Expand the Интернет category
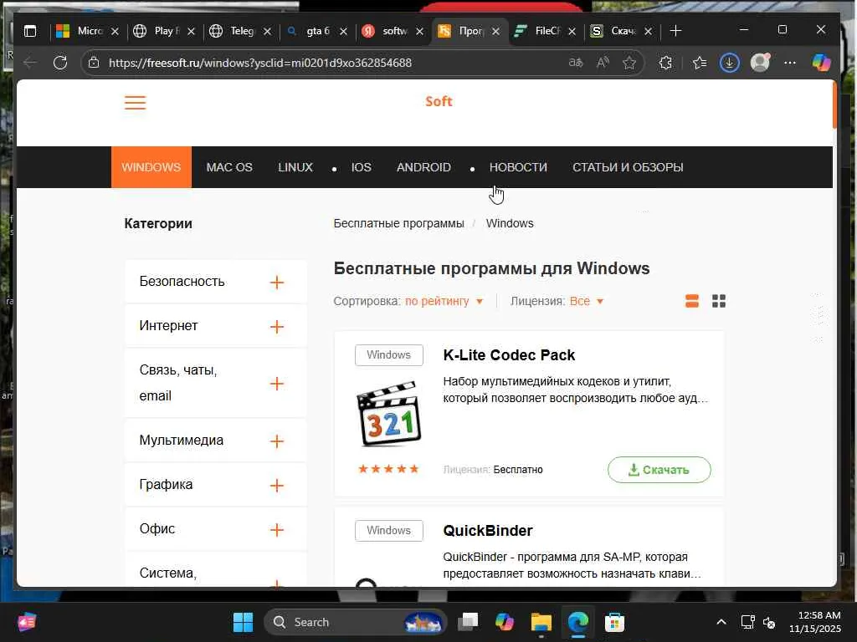Screen dimensions: 857x642 point(215,326)
